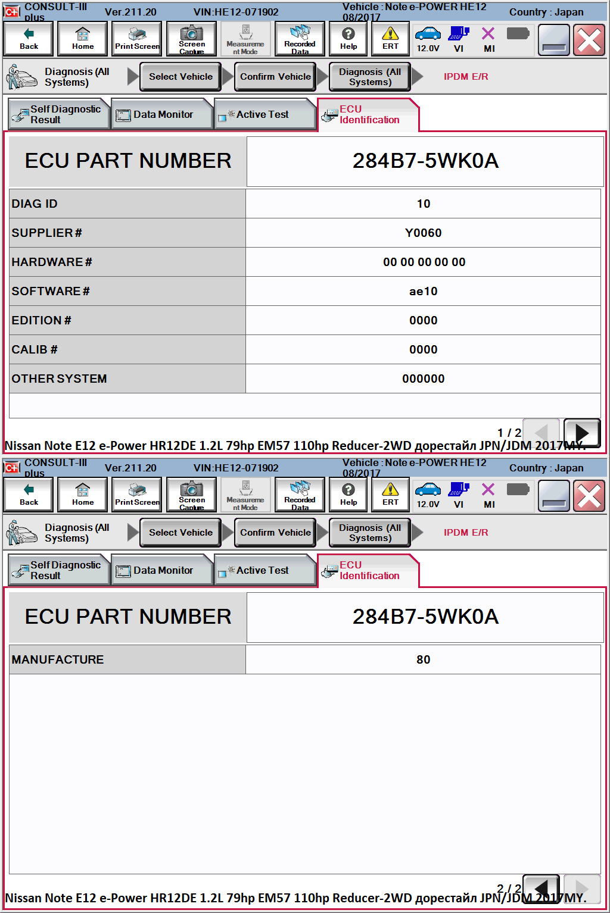610x913 pixels.
Task: Click Select Vehicle button in top window
Action: (180, 77)
